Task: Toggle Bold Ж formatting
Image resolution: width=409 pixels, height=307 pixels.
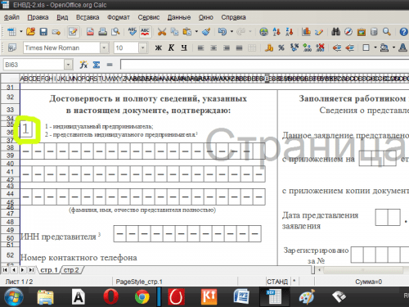Action: tap(159, 48)
